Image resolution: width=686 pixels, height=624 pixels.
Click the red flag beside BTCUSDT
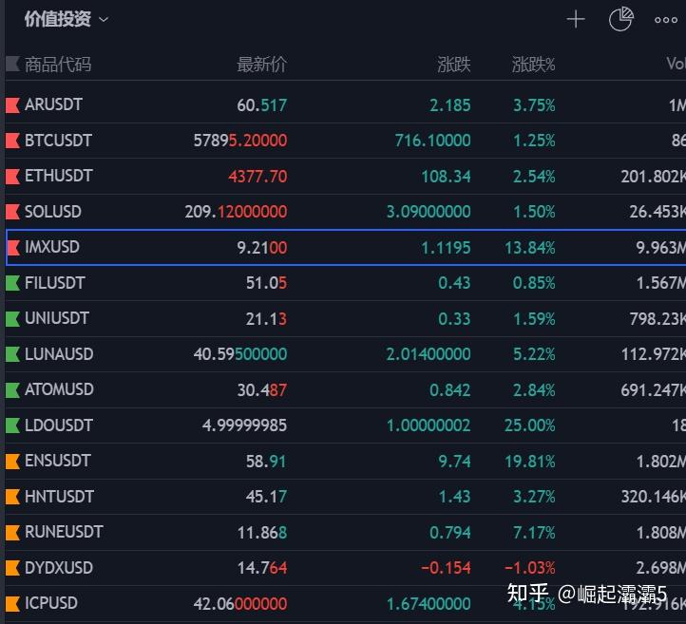pos(12,141)
